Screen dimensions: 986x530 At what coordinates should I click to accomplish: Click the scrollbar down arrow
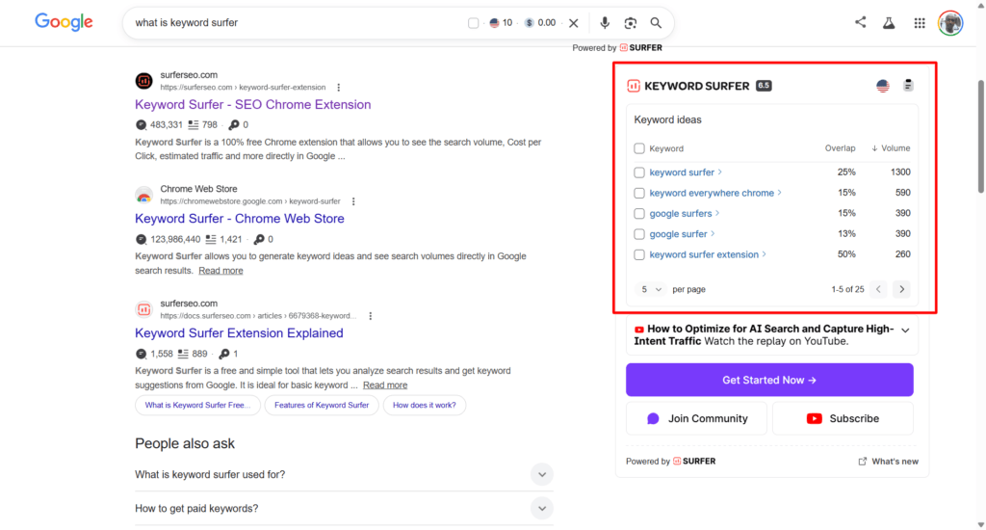981,524
